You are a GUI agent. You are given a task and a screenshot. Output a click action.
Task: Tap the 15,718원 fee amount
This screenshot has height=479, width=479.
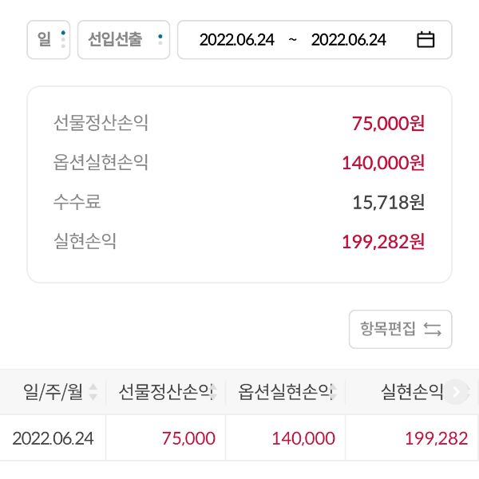click(x=388, y=202)
